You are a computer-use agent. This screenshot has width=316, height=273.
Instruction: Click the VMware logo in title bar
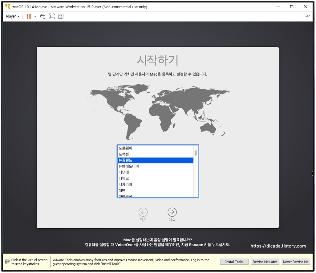[8, 7]
